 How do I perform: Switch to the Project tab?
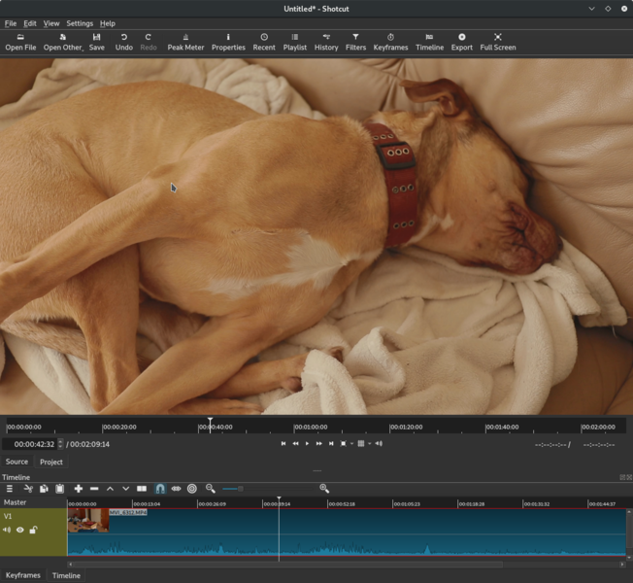[x=51, y=462]
